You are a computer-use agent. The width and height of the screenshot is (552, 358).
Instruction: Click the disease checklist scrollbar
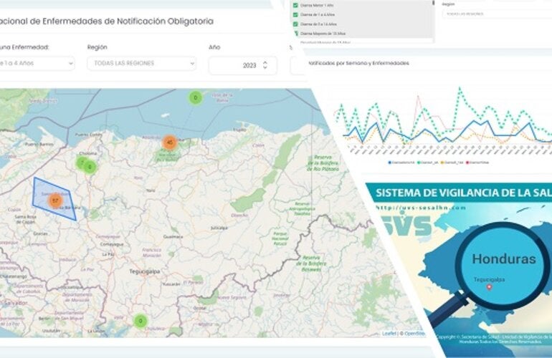click(433, 4)
